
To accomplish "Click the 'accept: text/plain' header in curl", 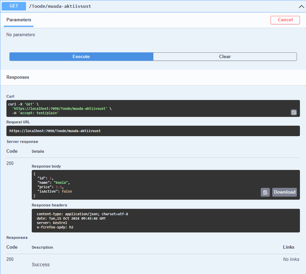I will pos(39,113).
